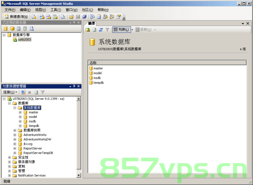Image resolution: width=253 pixels, height=185 pixels.
Task: Open the 视图(V) menu
Action: coord(40,10)
